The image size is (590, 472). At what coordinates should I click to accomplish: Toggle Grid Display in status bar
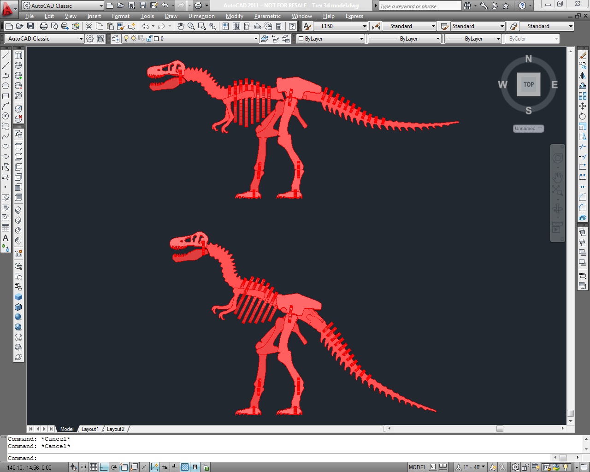point(94,467)
